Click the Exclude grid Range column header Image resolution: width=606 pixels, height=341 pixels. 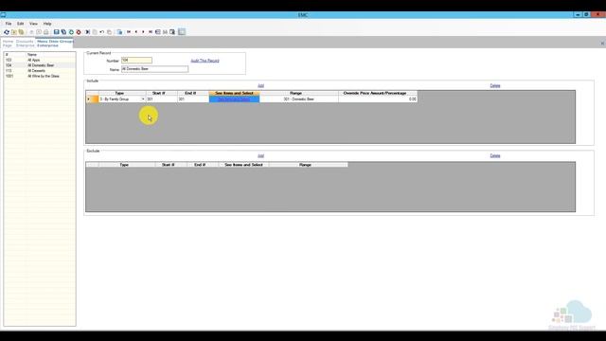pos(308,165)
